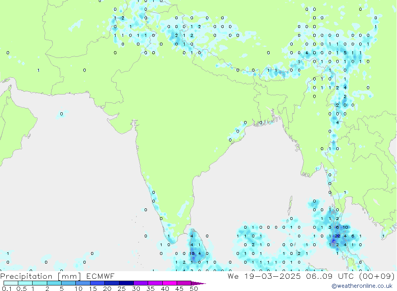Click the 'Precipitation [mm]' title text
397x291 pixels.
[x=40, y=276]
